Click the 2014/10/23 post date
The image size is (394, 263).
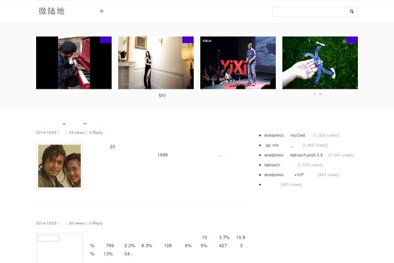tap(46, 224)
